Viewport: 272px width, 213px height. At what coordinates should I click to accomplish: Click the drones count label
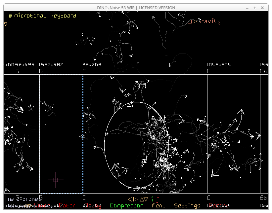tap(24, 199)
